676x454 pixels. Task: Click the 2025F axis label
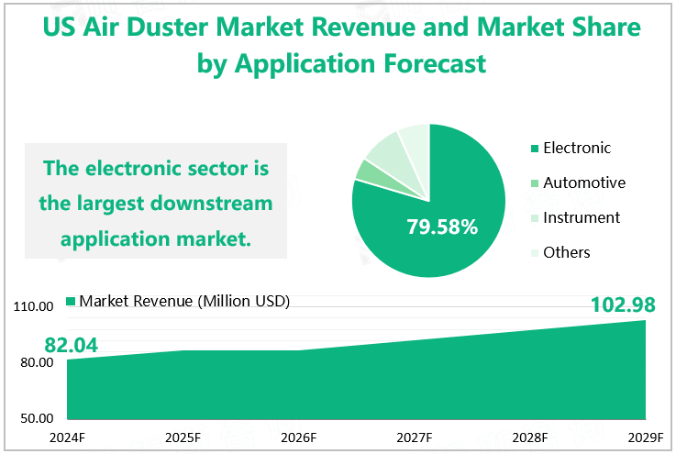tap(183, 437)
